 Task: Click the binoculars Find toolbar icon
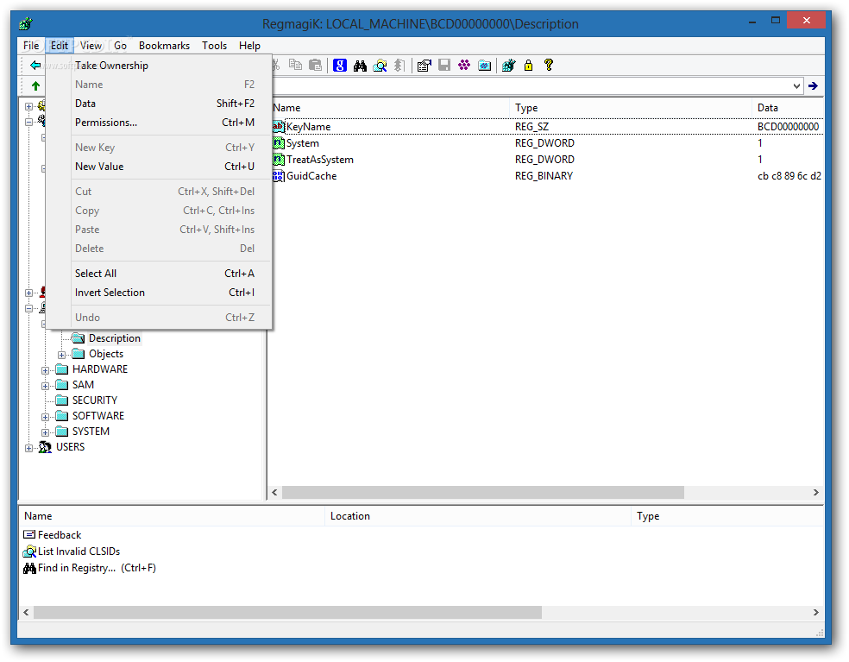click(360, 66)
